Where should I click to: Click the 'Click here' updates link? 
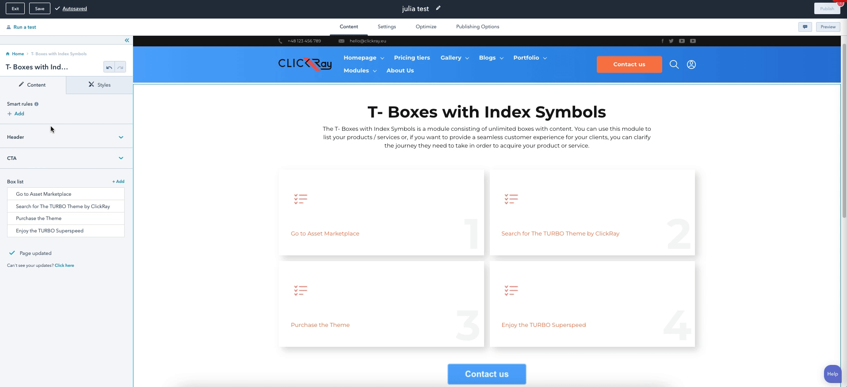65,266
